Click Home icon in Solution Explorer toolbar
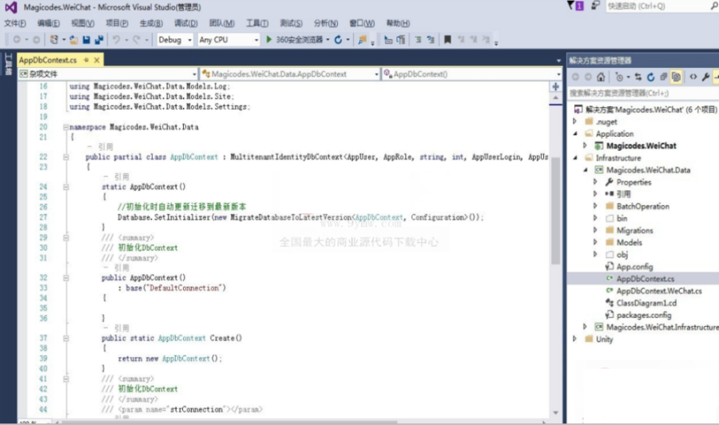The height and width of the screenshot is (425, 719). tap(601, 77)
